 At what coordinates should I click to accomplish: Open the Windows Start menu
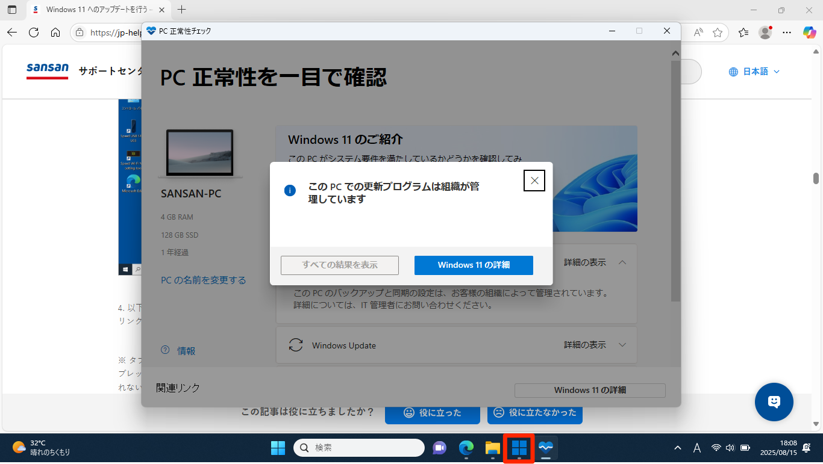coord(278,448)
